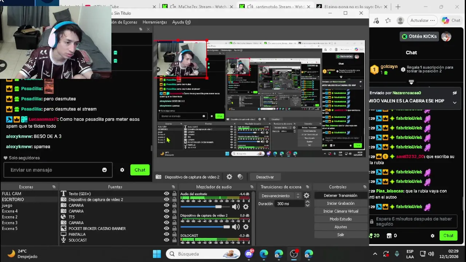The width and height of the screenshot is (466, 262).
Task: Mute Dispositivo de captura de video 2 speaker
Action: [236, 227]
